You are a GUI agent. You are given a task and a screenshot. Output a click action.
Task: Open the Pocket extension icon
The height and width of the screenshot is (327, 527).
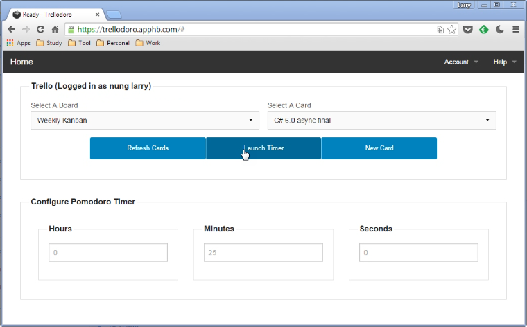[x=468, y=30]
